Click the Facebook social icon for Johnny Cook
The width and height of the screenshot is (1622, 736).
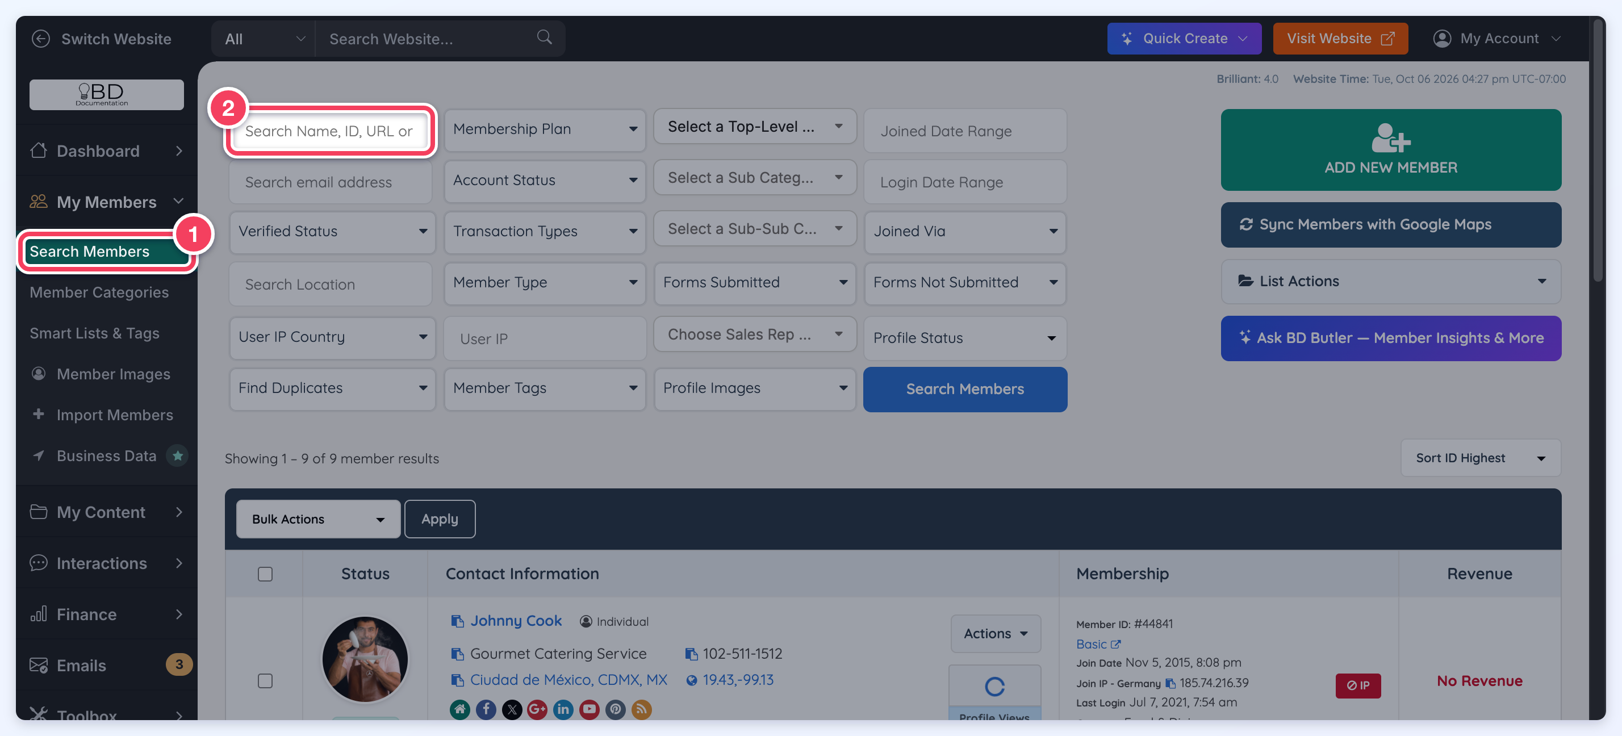(x=486, y=709)
